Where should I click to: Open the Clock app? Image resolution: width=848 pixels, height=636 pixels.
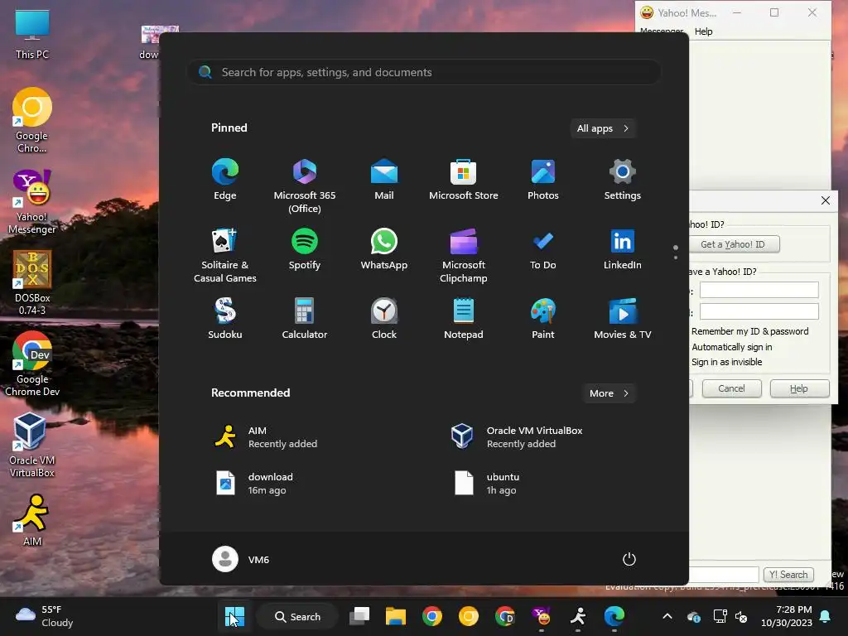(384, 319)
